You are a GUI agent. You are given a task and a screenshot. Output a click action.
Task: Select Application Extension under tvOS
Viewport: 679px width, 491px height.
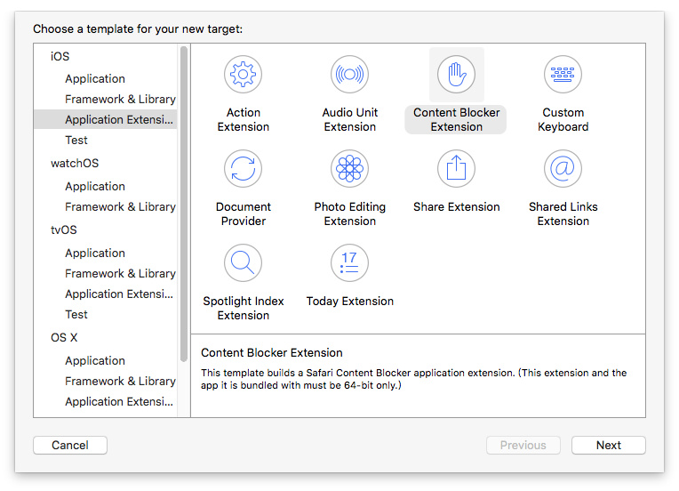(120, 294)
